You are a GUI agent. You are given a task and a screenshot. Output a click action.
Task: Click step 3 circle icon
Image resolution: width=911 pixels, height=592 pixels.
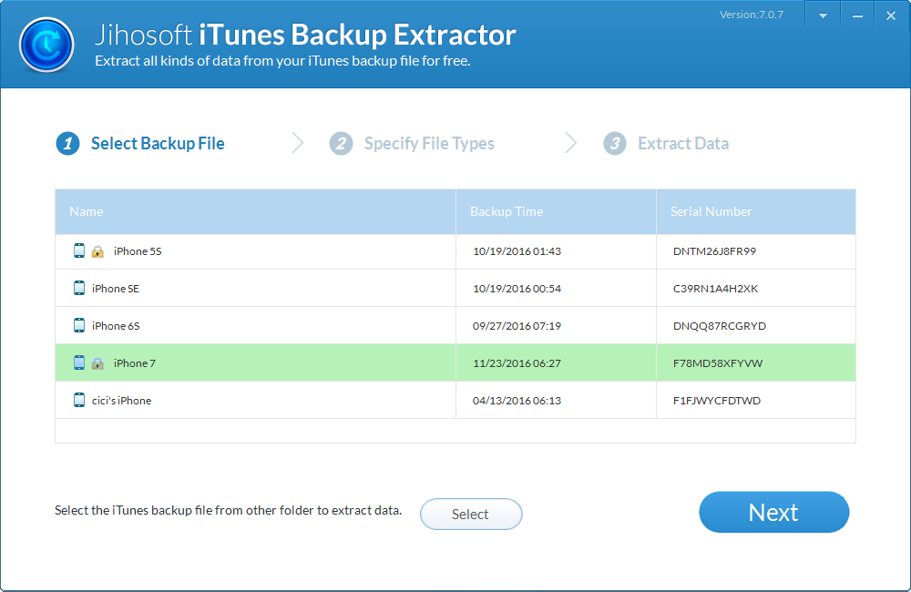click(615, 144)
